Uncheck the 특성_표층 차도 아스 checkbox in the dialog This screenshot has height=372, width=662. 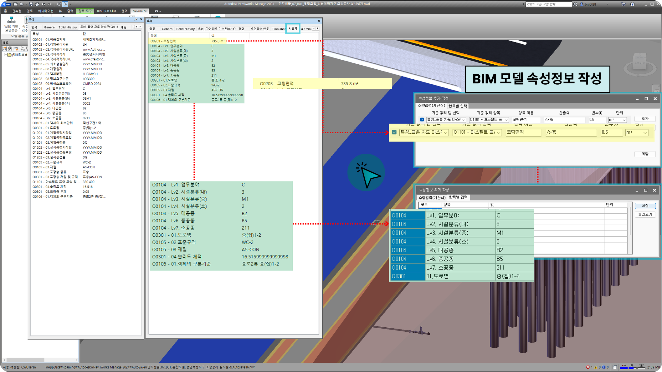click(x=422, y=119)
